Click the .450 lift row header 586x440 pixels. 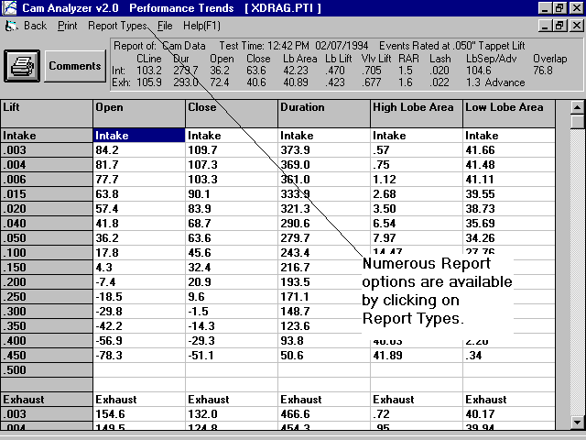coord(47,356)
